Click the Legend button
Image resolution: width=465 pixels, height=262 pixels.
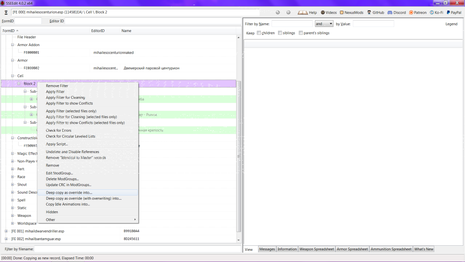click(452, 24)
